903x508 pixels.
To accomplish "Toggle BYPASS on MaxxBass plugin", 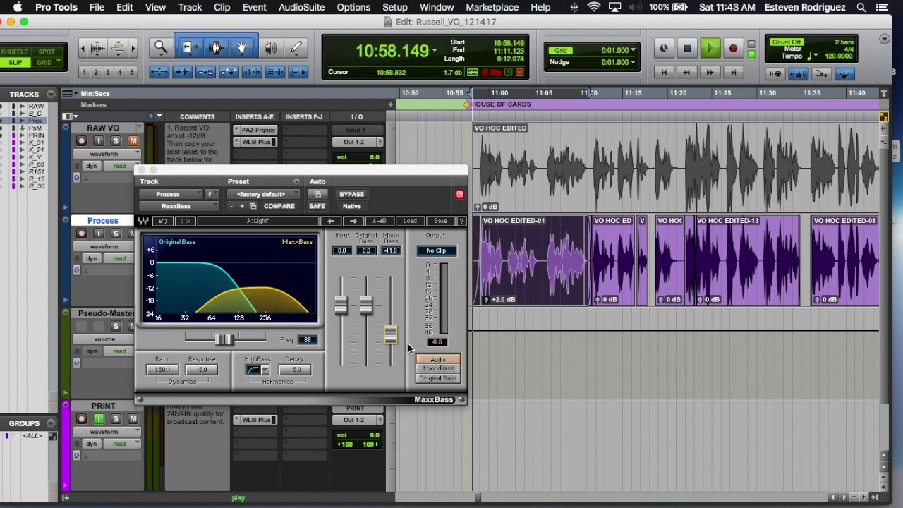I will click(x=352, y=194).
